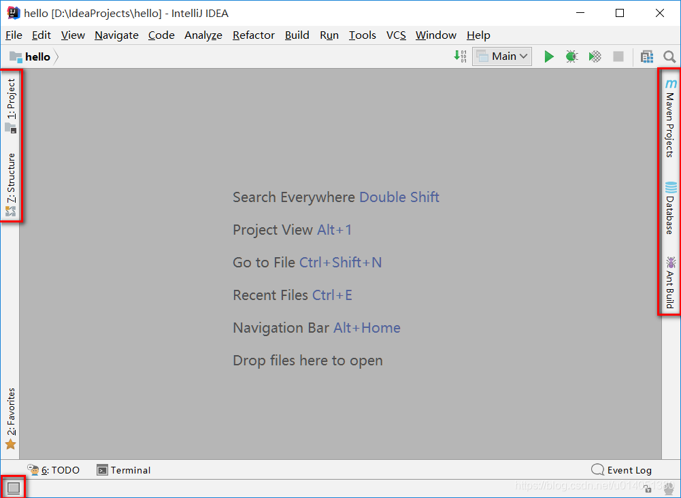Open the Help menu

tap(478, 35)
